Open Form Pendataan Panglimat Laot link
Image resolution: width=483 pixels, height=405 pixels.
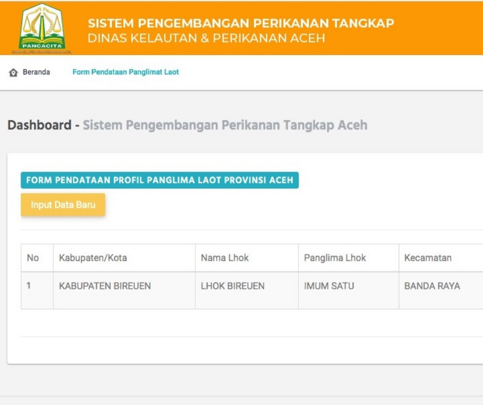(125, 72)
